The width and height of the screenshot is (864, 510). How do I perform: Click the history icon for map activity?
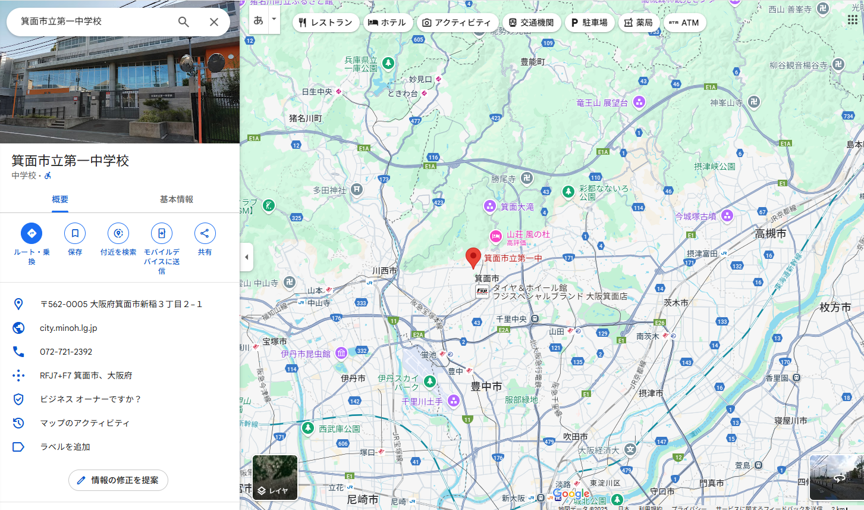18,423
